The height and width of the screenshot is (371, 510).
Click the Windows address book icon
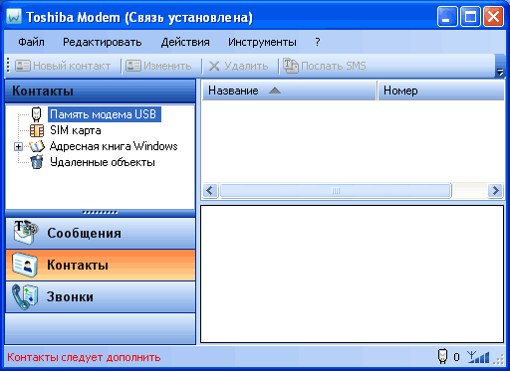[37, 146]
